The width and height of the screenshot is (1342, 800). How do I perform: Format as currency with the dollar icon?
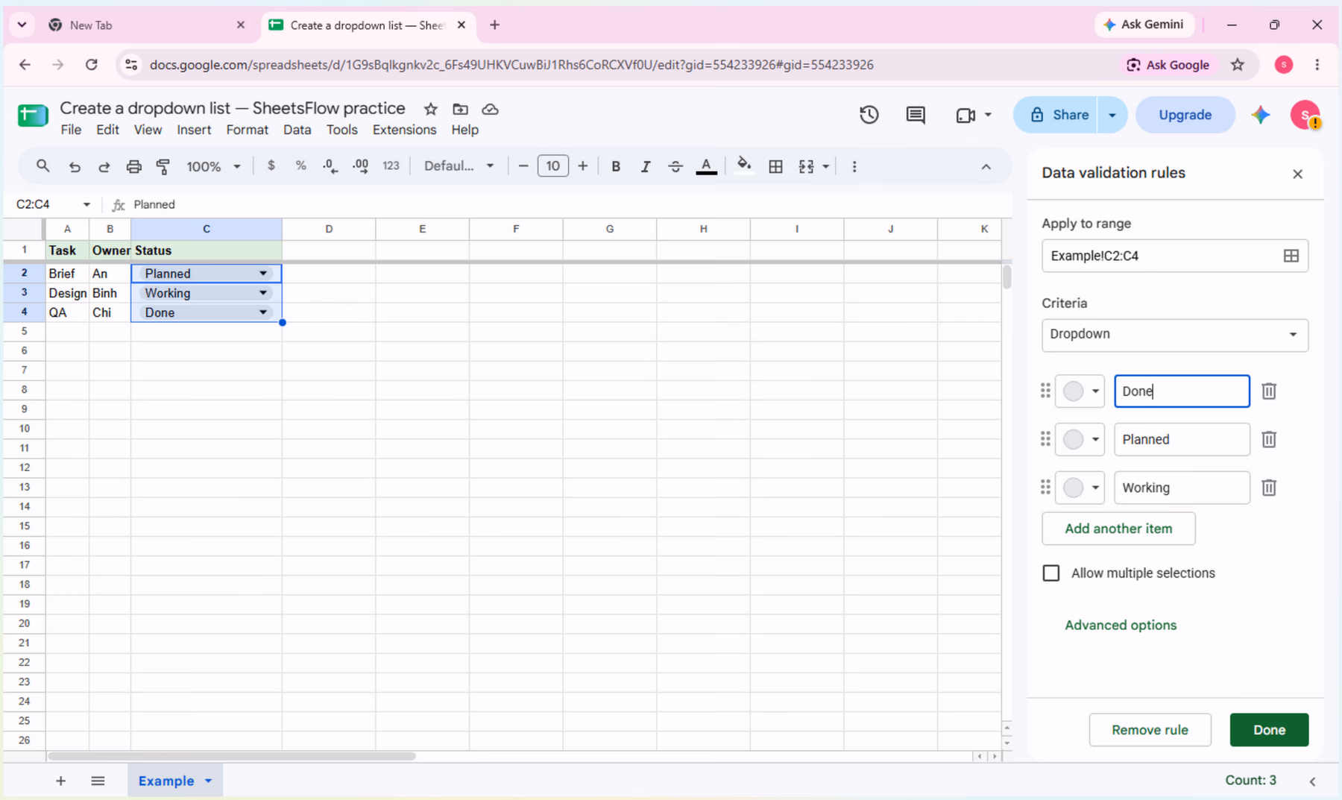271,166
